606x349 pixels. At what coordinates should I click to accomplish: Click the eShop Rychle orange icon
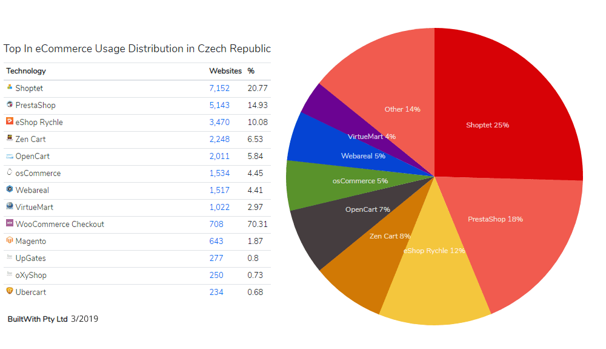coord(10,121)
